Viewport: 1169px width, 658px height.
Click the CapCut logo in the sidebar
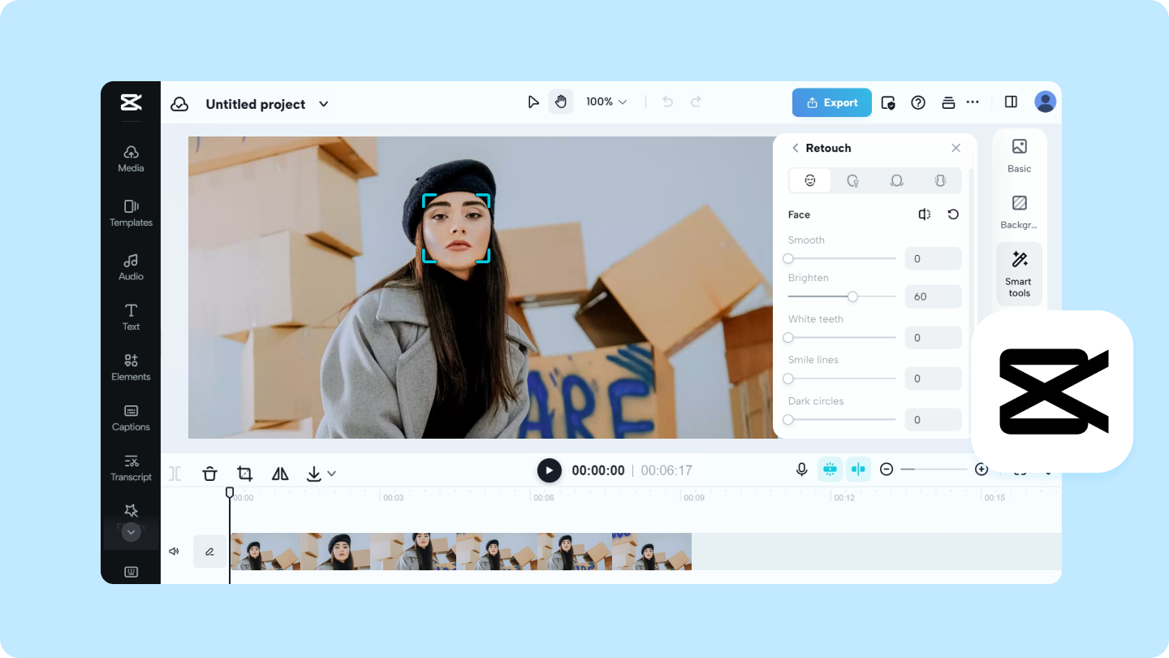(131, 102)
